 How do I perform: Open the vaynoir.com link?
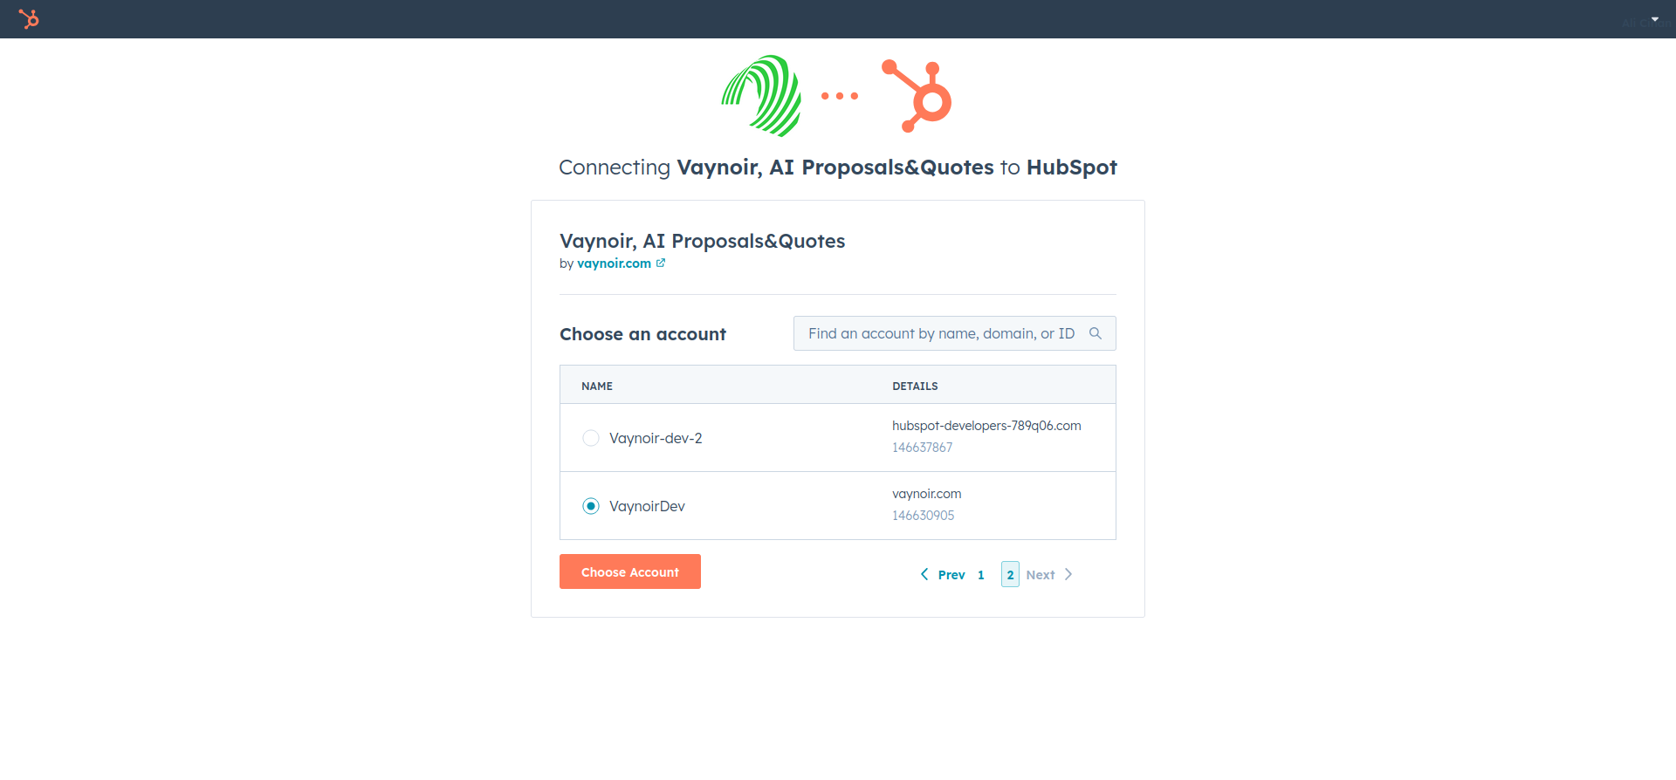(x=614, y=263)
